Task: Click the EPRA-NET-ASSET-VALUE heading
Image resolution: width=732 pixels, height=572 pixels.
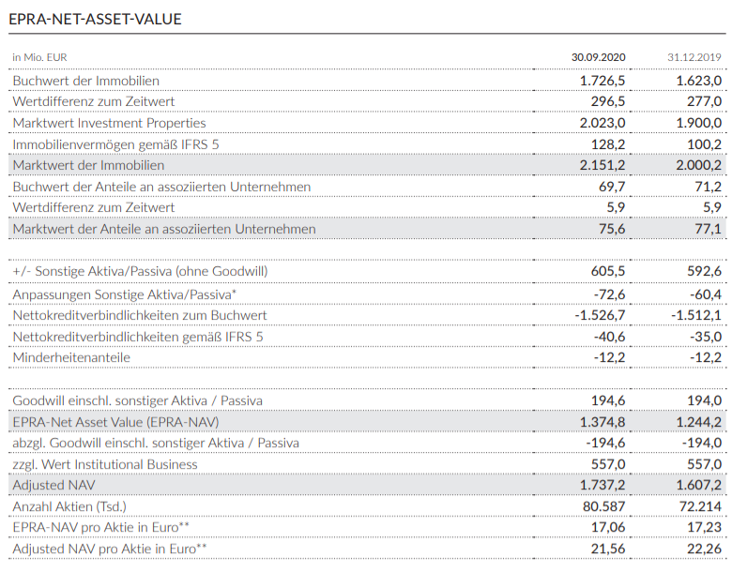Action: tap(95, 19)
